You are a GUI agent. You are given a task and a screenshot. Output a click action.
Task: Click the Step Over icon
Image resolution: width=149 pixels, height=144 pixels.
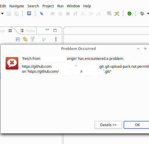point(91,13)
